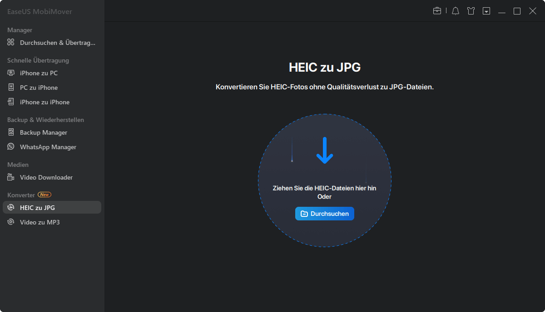Open notifications bell icon

(456, 11)
